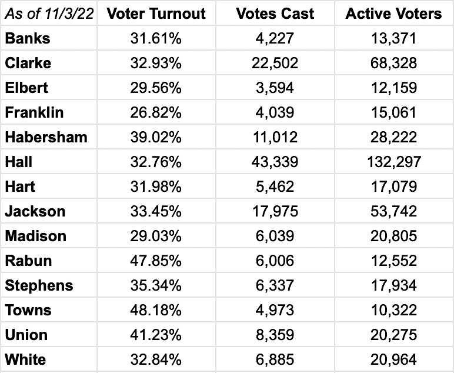Click the Votes Cast column header
Viewport: 454px width, 373px height.
pos(275,14)
